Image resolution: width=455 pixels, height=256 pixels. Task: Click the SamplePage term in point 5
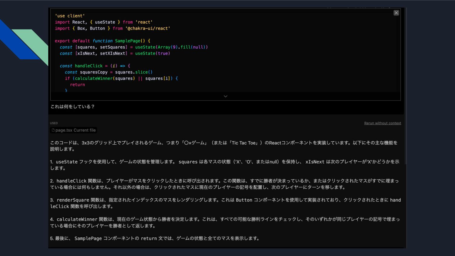(88, 238)
